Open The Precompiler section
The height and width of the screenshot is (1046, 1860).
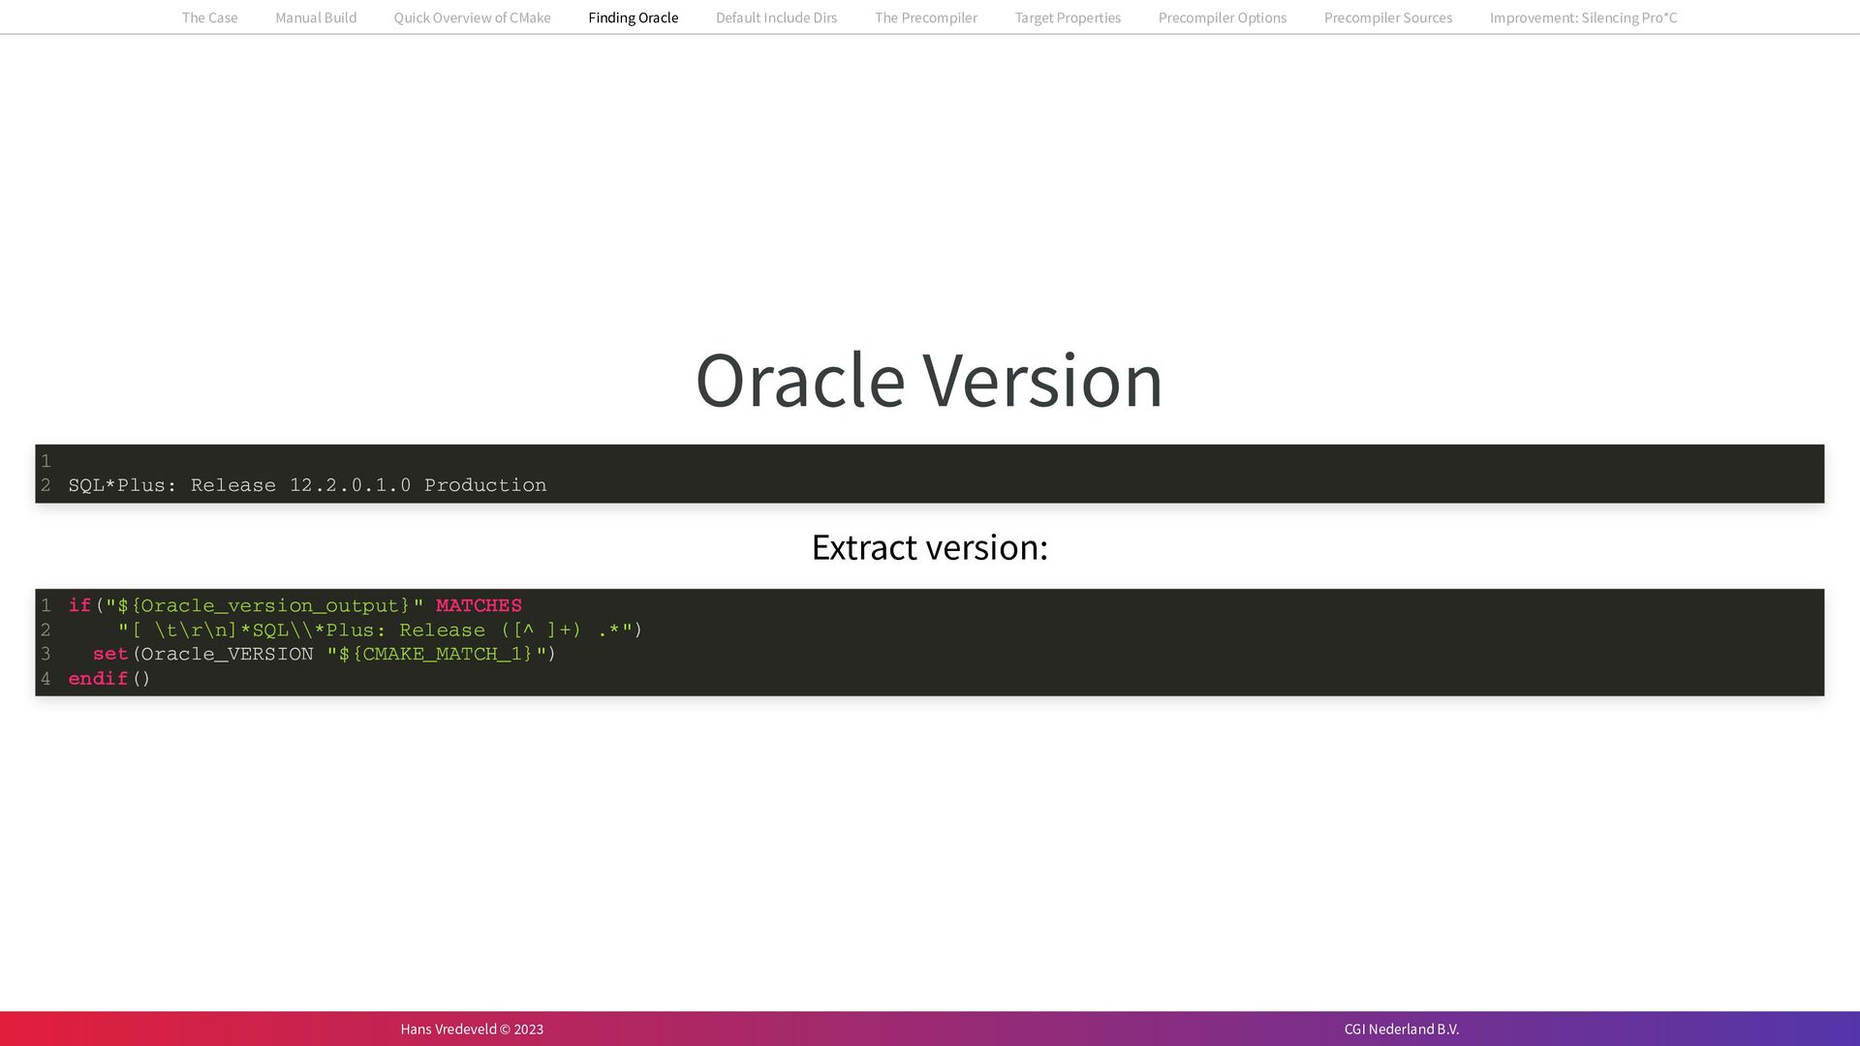(x=925, y=17)
